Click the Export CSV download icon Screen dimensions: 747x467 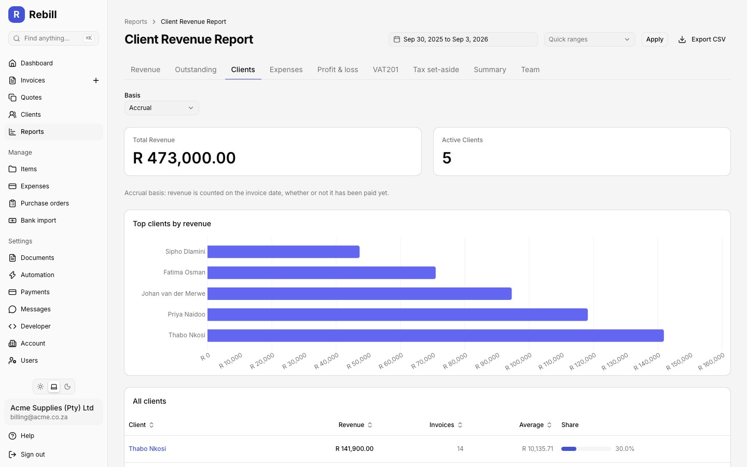click(682, 39)
